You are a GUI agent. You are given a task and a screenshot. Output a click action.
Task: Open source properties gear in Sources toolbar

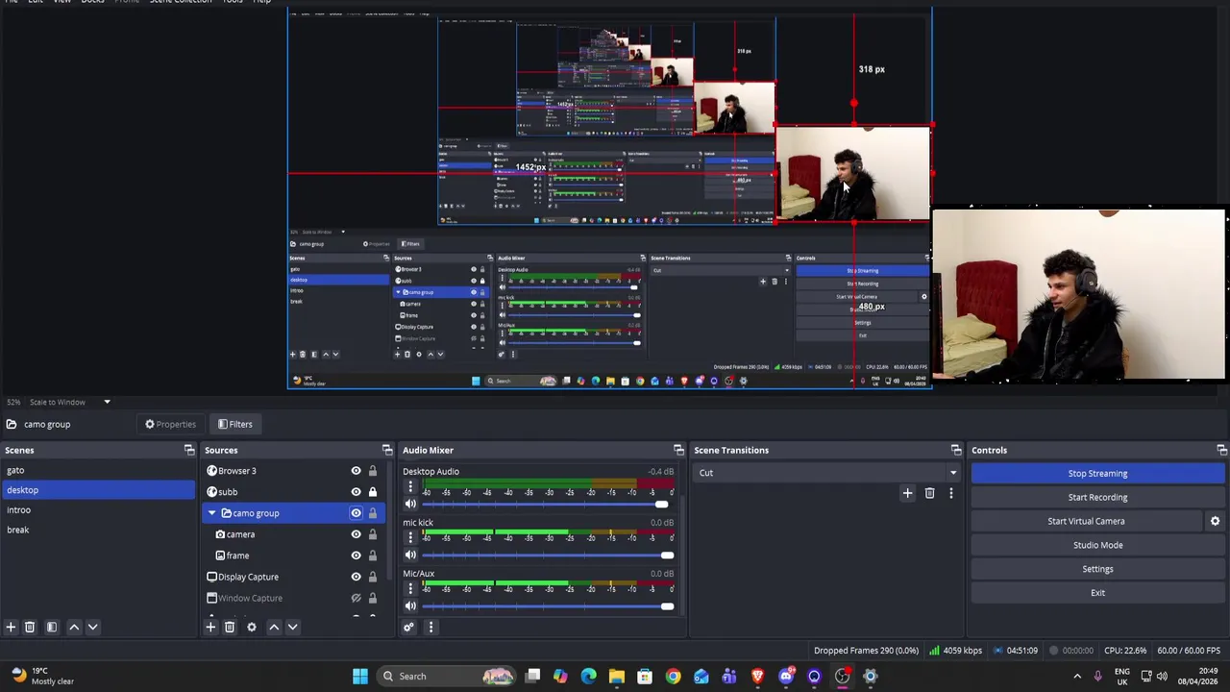[252, 627]
